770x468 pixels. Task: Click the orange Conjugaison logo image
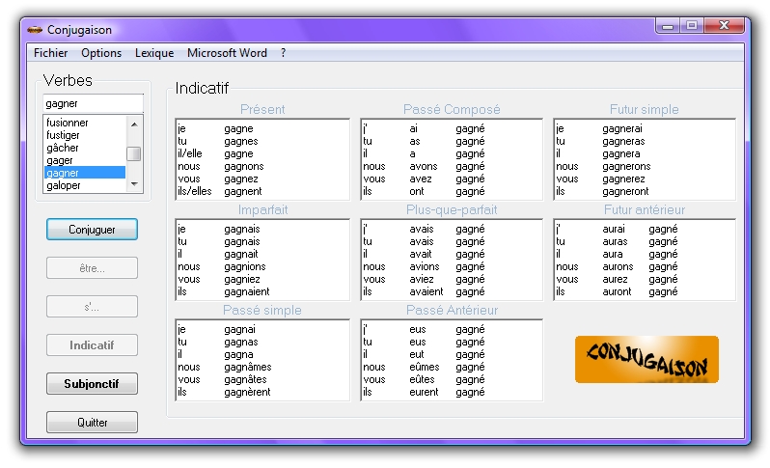tap(646, 360)
